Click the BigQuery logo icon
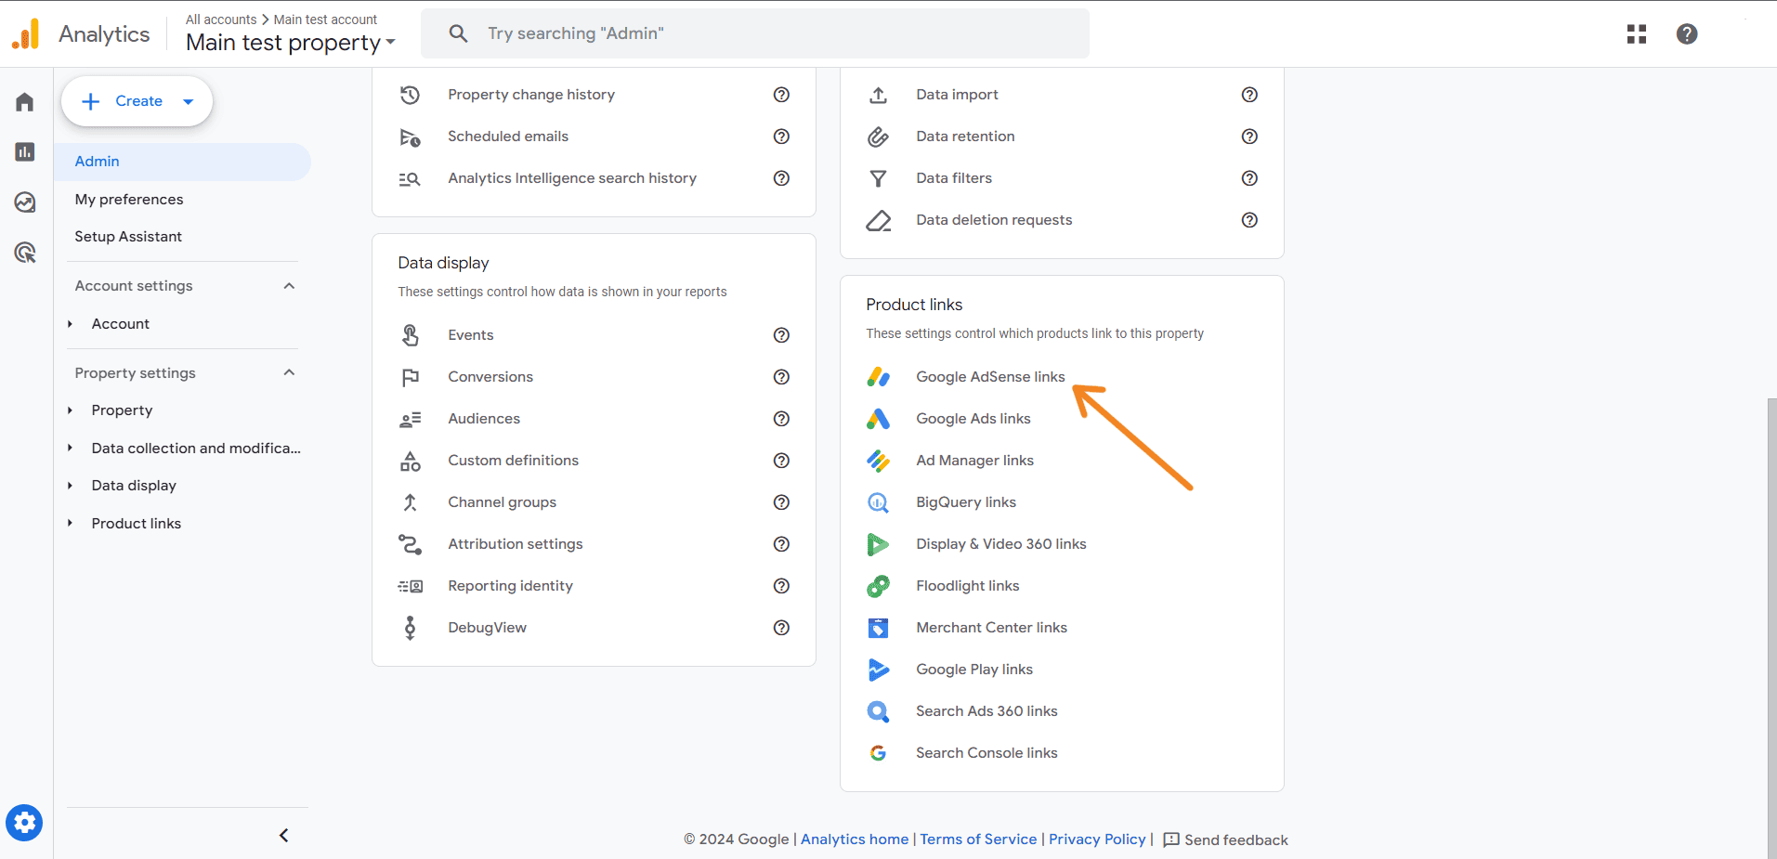 point(878,502)
